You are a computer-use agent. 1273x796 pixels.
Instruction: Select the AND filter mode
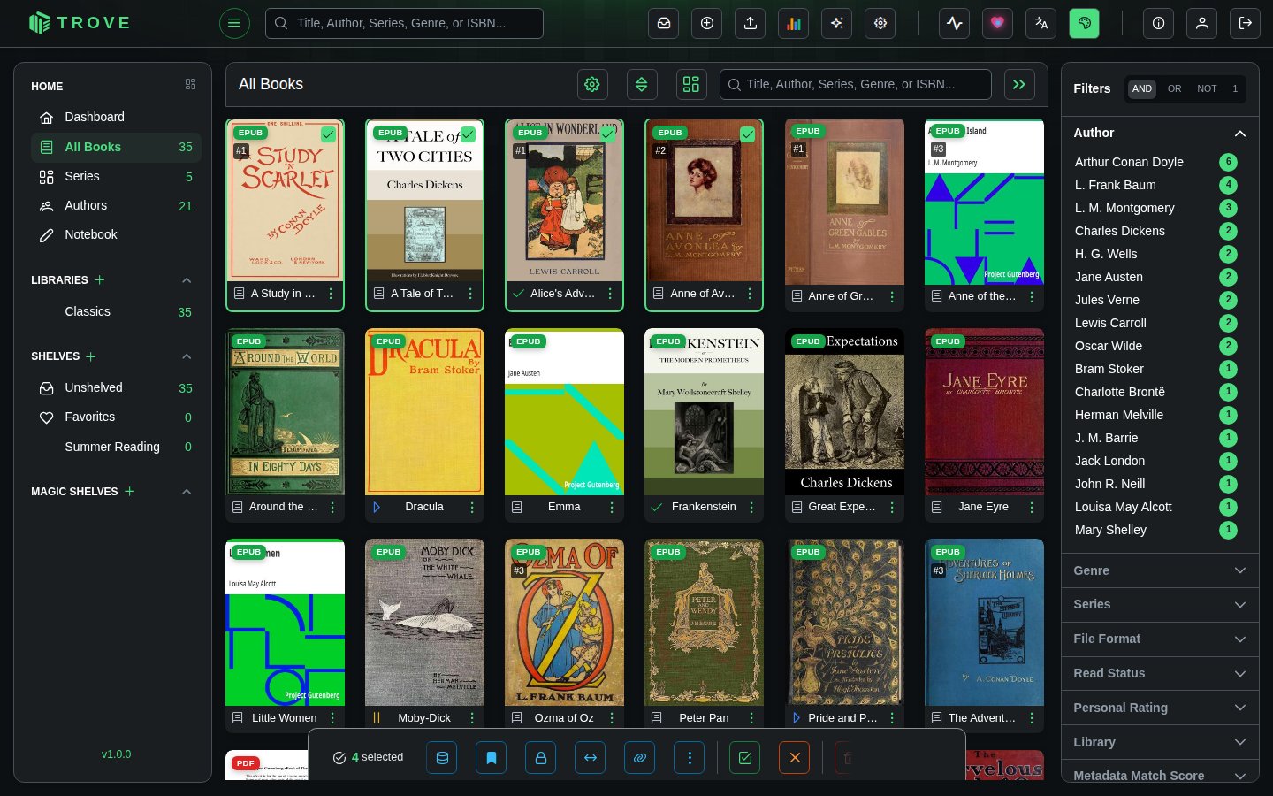1142,88
